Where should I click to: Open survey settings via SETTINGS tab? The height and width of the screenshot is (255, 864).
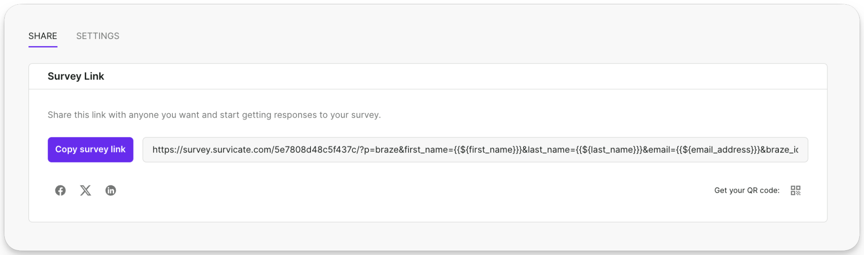point(98,36)
